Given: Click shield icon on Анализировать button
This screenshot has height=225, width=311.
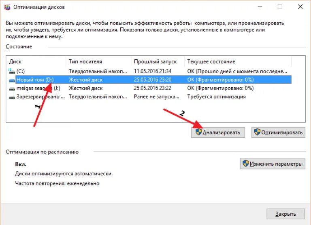Looking at the screenshot, I should [x=198, y=132].
